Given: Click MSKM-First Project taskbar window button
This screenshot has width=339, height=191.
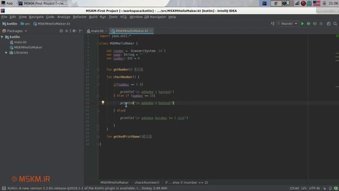Looking at the screenshot, I should pyautogui.click(x=43, y=4).
